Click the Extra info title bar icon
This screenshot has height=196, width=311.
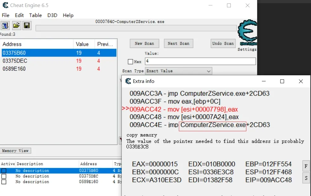[x=128, y=81]
